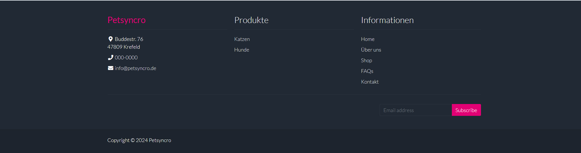Open the FAQs page
Viewport: 581px width, 153px height.
point(367,71)
